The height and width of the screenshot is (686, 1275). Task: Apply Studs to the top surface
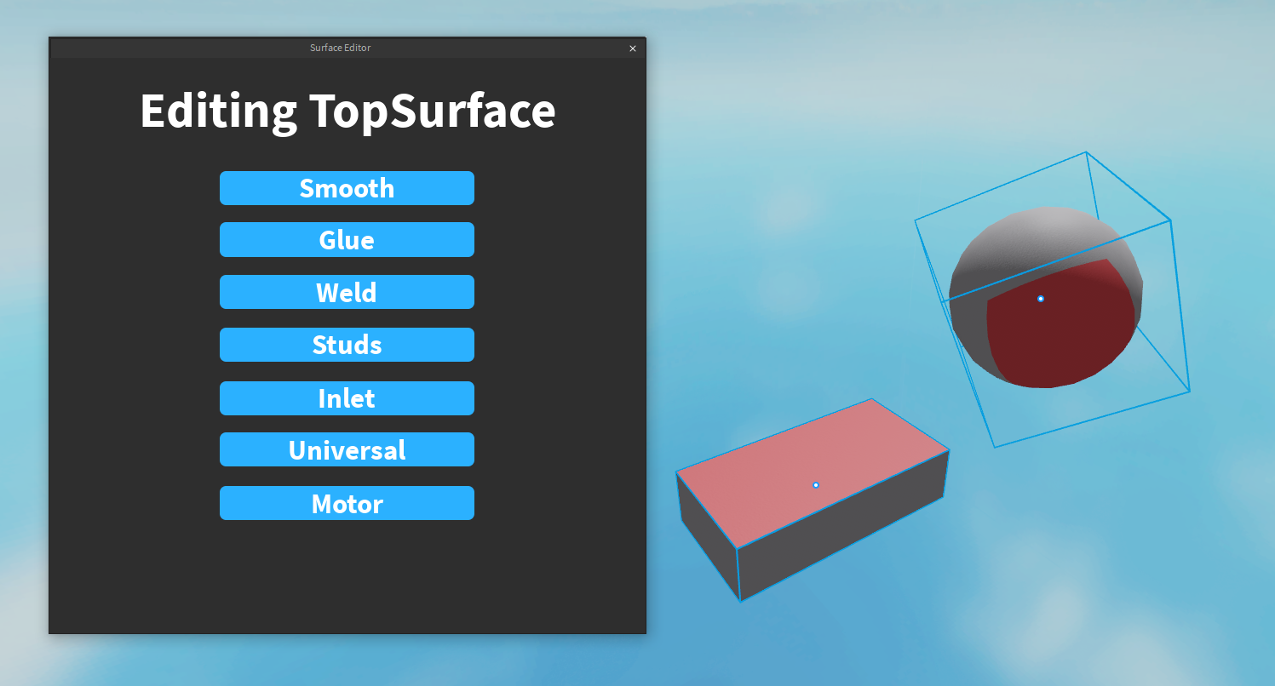(x=347, y=345)
